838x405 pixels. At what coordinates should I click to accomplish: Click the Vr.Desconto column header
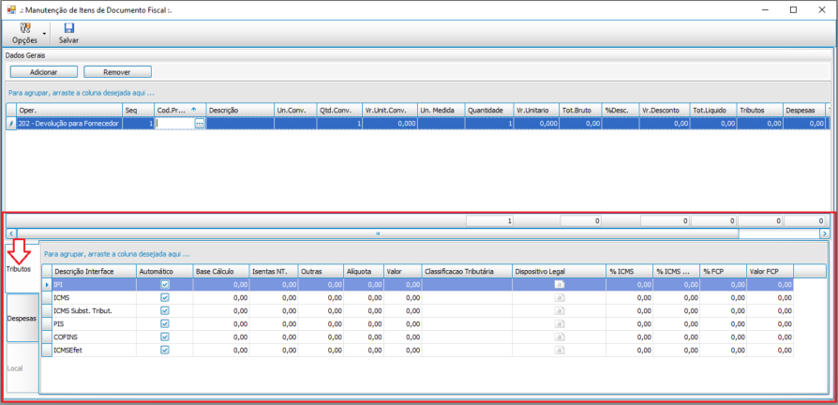click(665, 110)
